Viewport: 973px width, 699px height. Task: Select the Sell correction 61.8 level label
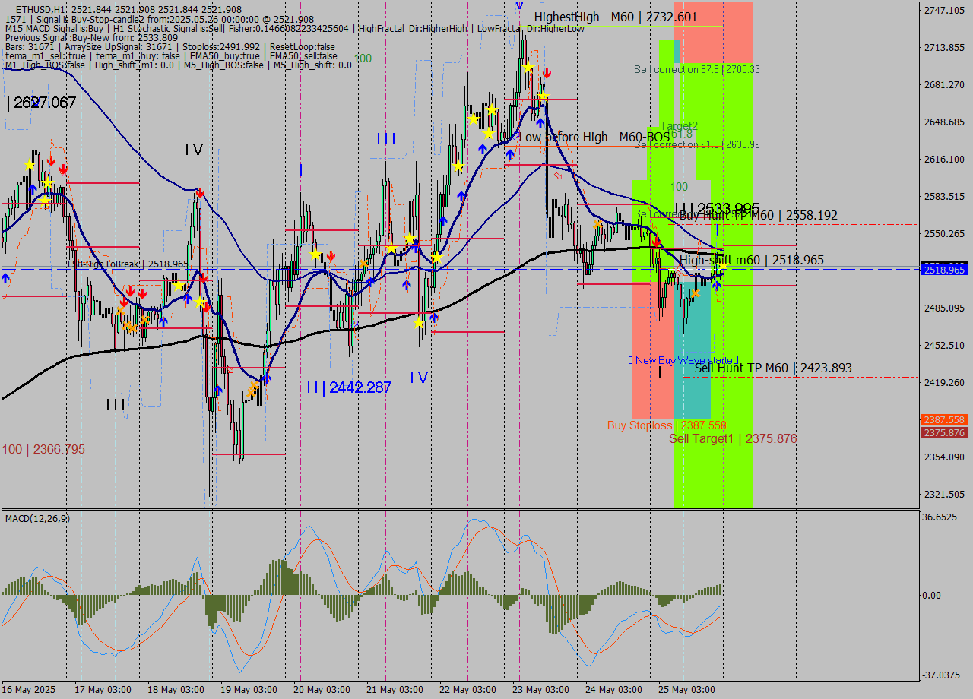tap(696, 144)
